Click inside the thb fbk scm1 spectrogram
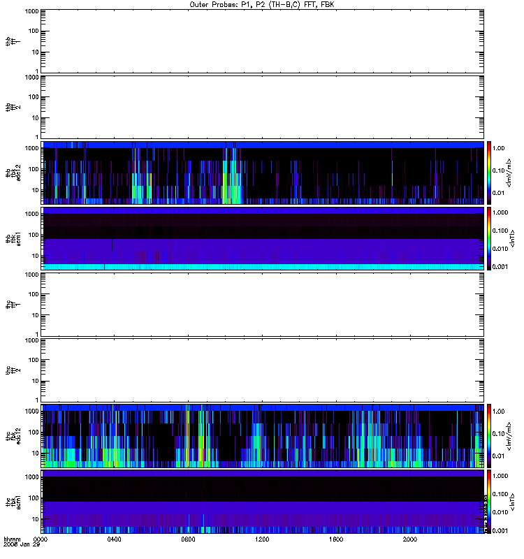The image size is (524, 559). point(263,238)
